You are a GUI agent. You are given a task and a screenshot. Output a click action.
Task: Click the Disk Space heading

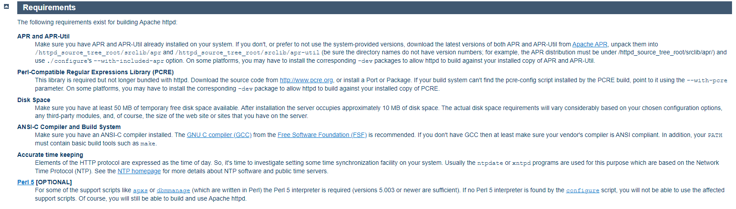(x=34, y=100)
